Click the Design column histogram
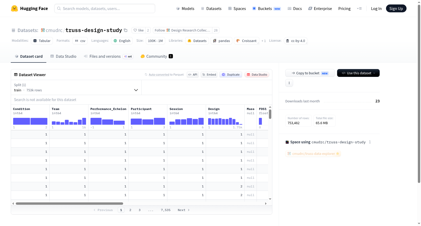 click(225, 121)
